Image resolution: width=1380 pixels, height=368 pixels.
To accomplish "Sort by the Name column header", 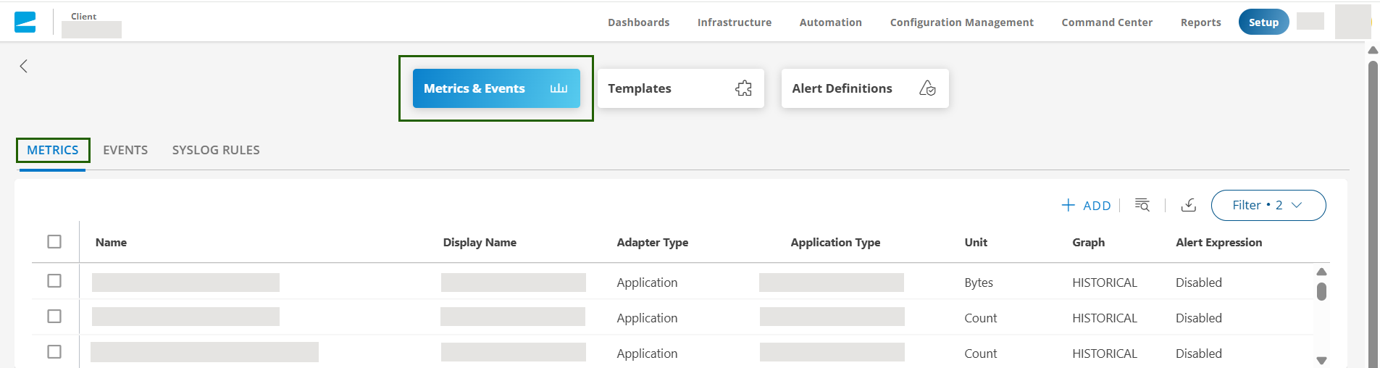I will pos(111,243).
